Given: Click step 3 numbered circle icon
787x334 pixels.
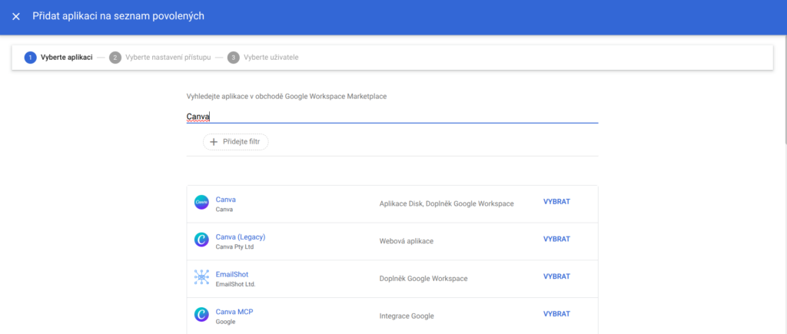Looking at the screenshot, I should point(233,58).
